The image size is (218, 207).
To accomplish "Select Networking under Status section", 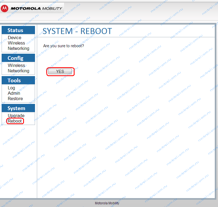I will (x=19, y=49).
